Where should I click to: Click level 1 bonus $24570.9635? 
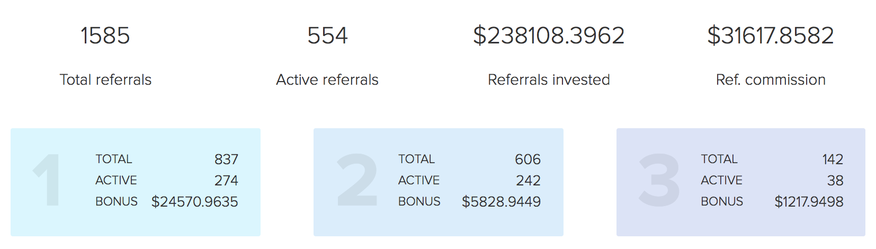195,201
